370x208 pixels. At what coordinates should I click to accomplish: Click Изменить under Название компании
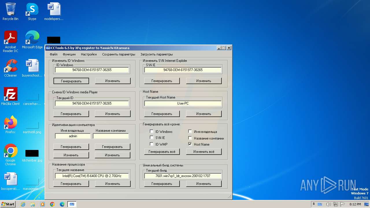(112, 155)
